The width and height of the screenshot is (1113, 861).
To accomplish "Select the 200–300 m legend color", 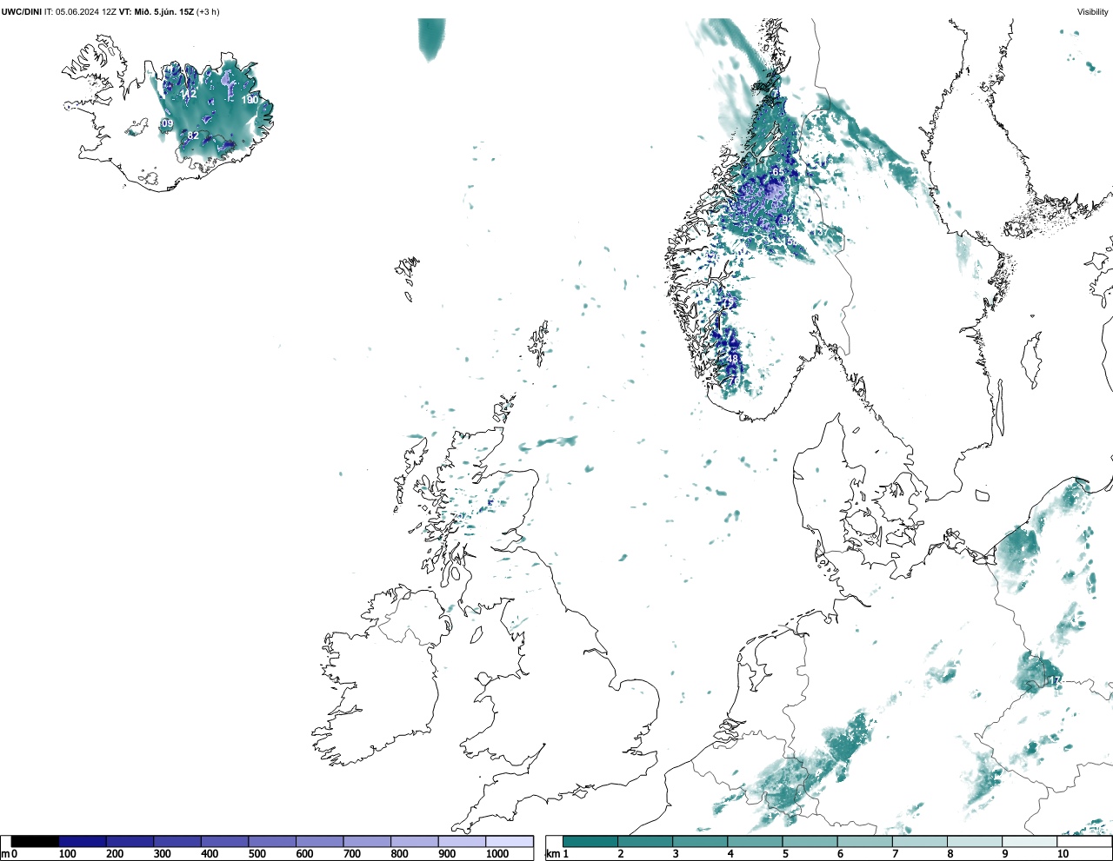I will click(130, 842).
